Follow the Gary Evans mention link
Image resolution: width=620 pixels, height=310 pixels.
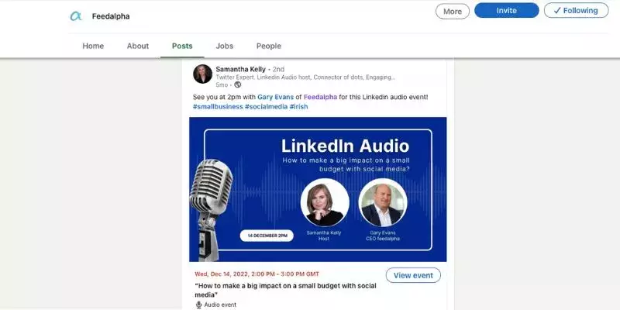(x=276, y=97)
